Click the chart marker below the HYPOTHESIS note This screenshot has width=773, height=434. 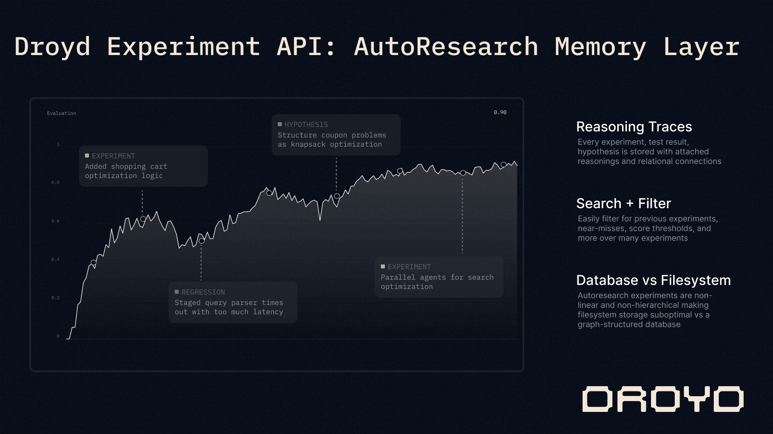point(337,196)
